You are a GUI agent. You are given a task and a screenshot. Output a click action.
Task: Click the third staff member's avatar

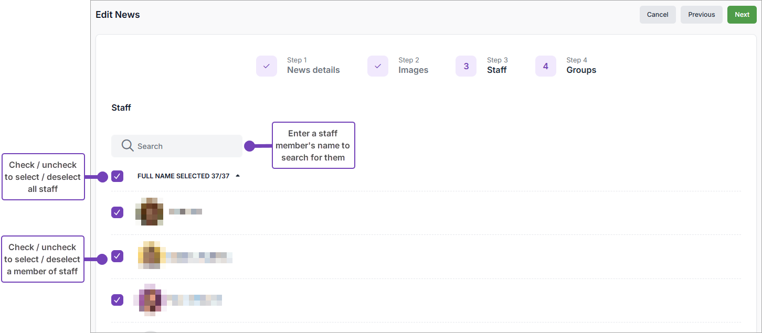(x=151, y=300)
